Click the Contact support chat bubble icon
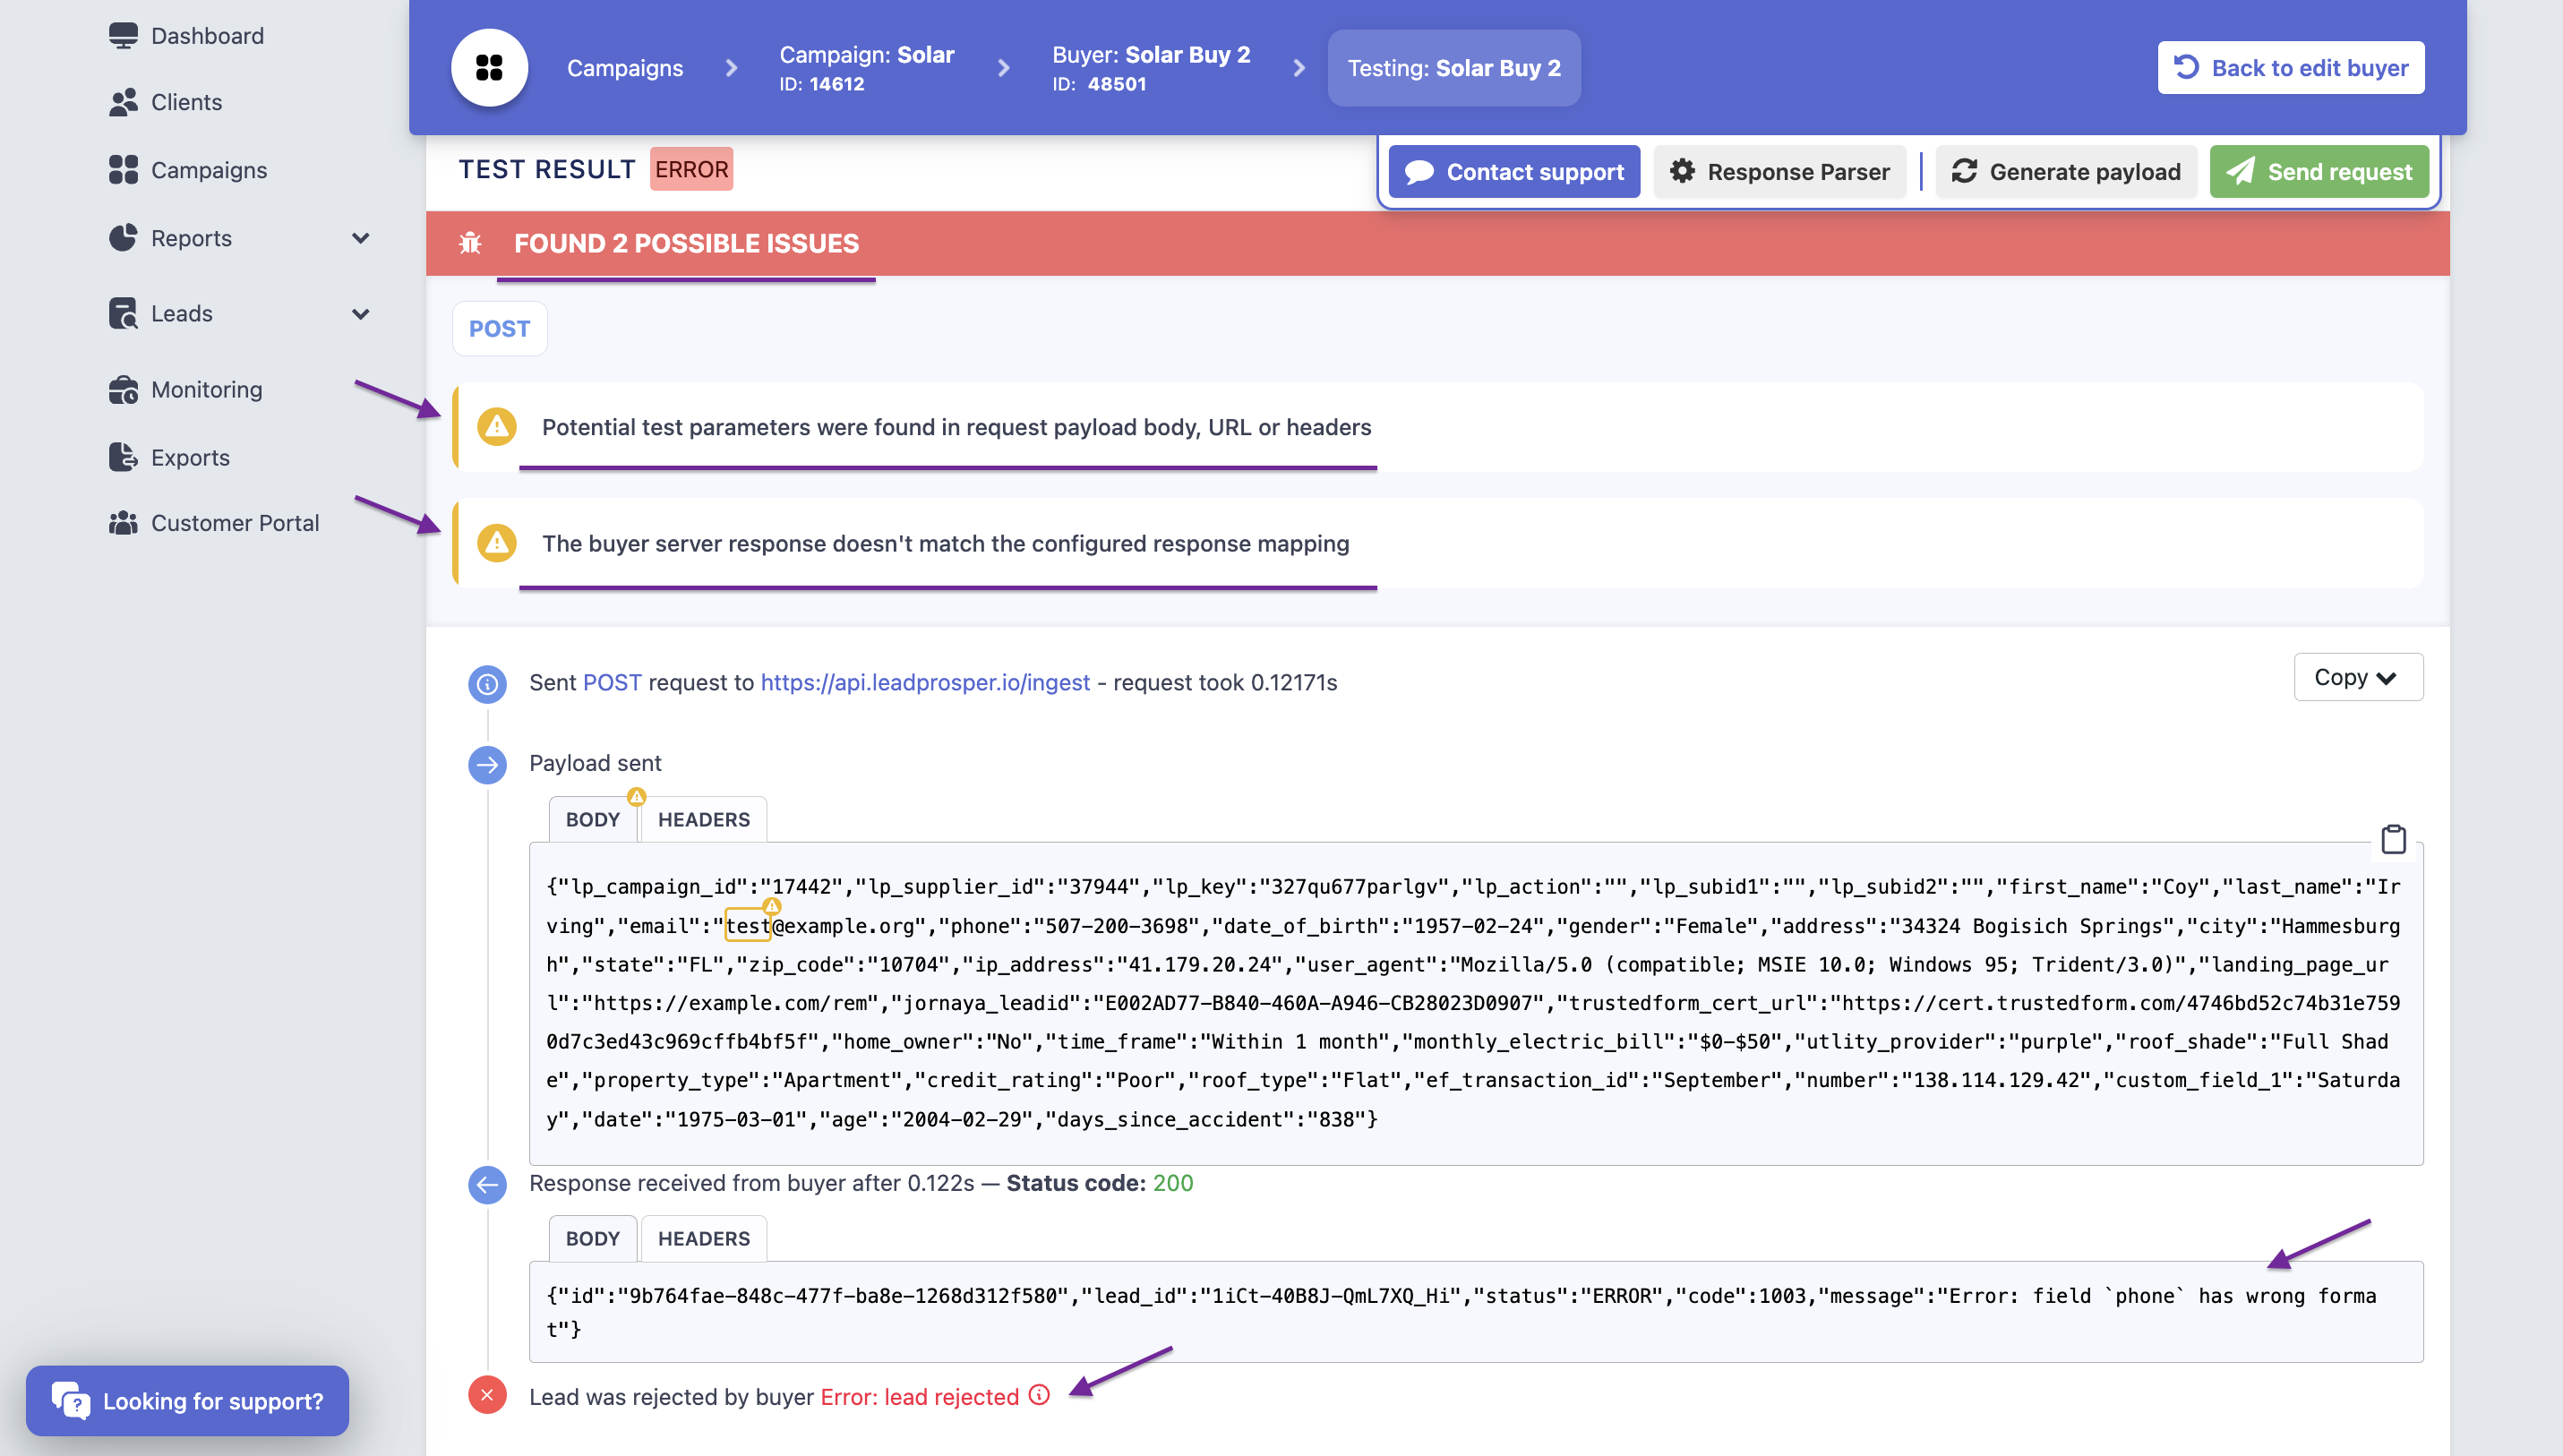Image resolution: width=2563 pixels, height=1456 pixels. tap(1419, 171)
